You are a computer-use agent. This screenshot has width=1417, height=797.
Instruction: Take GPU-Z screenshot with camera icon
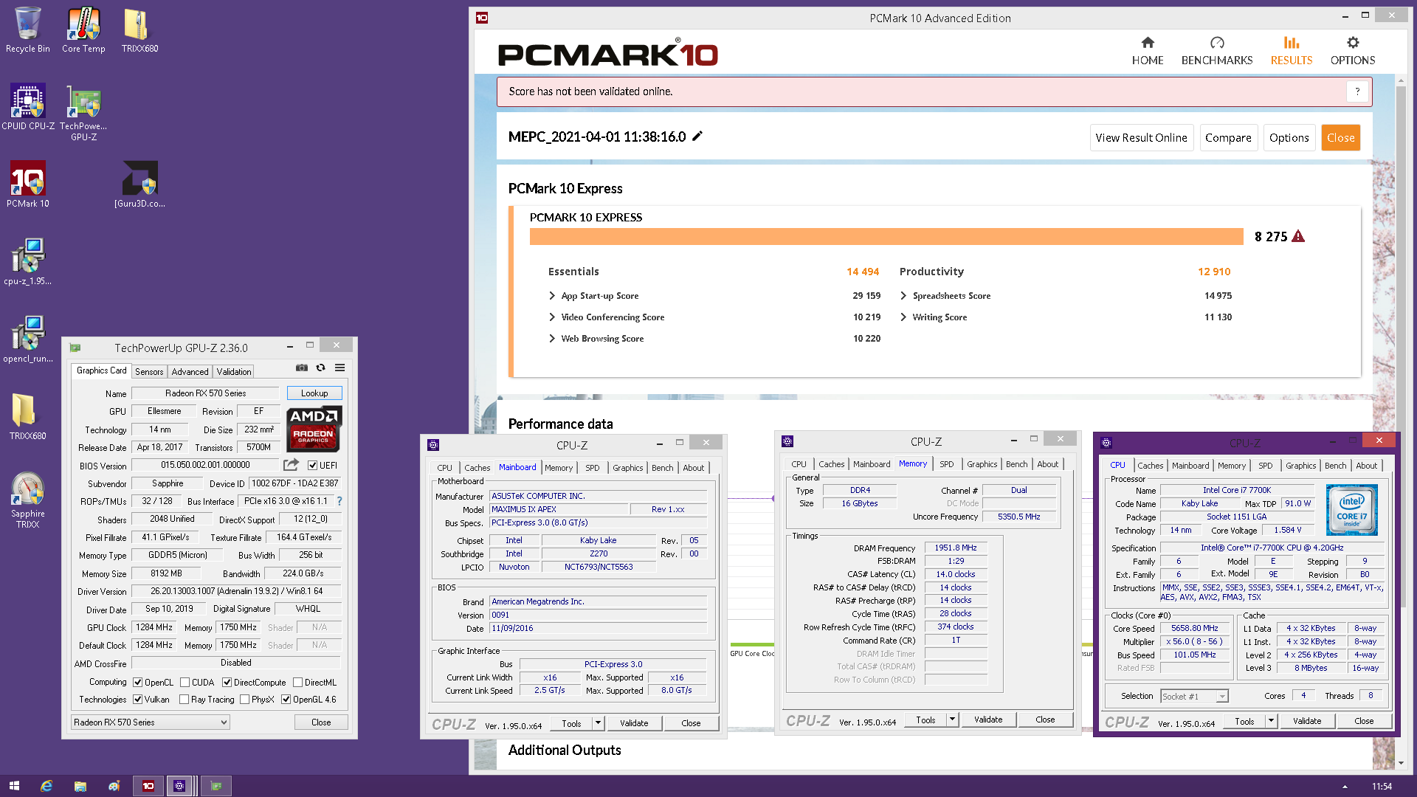click(302, 368)
